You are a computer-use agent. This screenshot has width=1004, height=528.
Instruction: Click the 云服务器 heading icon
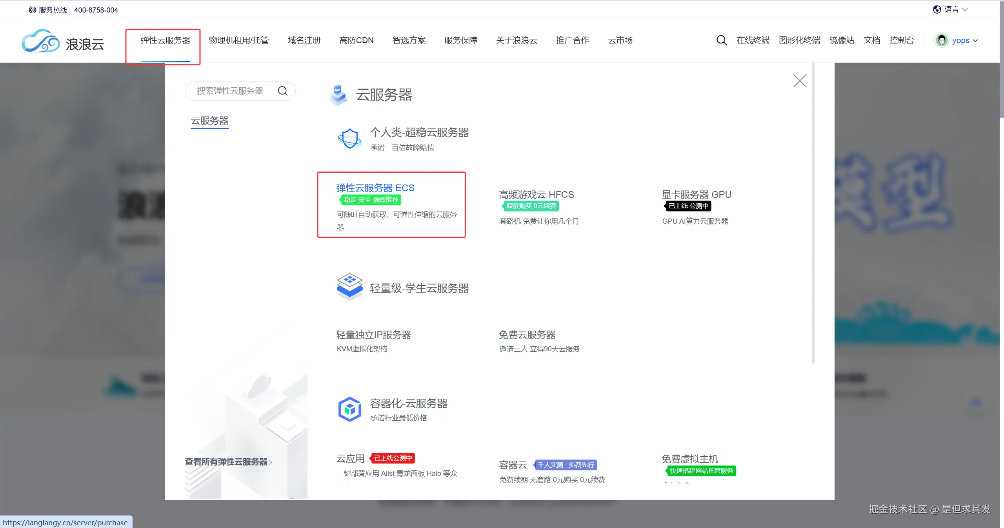coord(338,94)
